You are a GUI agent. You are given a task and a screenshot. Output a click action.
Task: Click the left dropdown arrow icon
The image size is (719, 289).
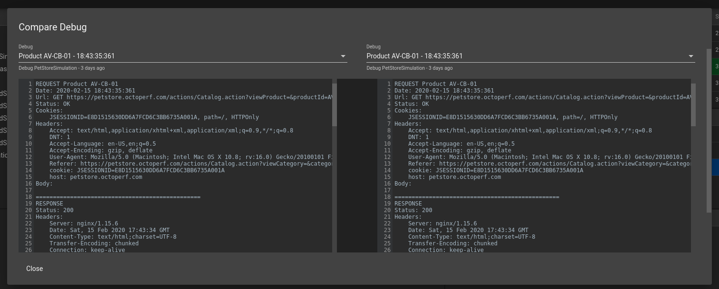[x=343, y=56]
